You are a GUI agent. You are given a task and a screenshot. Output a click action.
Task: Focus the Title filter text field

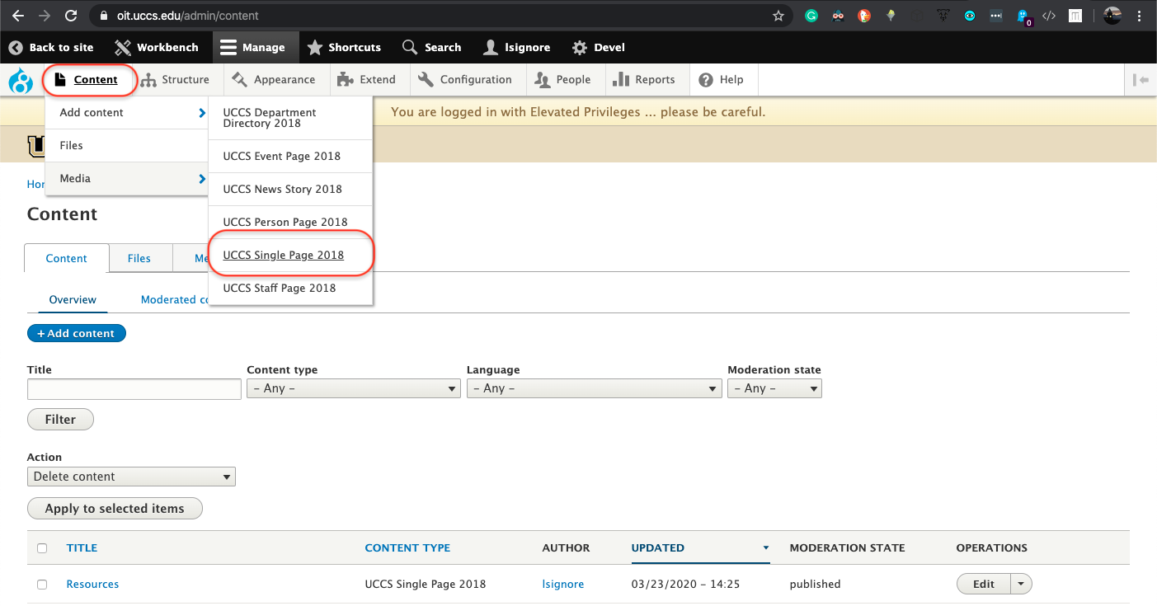click(x=134, y=389)
